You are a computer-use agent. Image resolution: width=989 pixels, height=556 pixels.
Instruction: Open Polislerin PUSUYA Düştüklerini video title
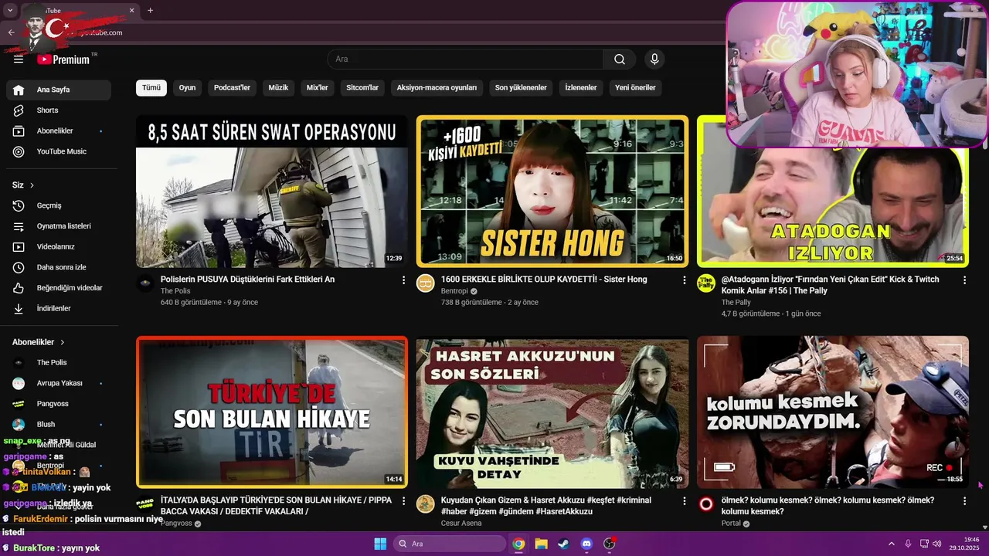coord(247,280)
